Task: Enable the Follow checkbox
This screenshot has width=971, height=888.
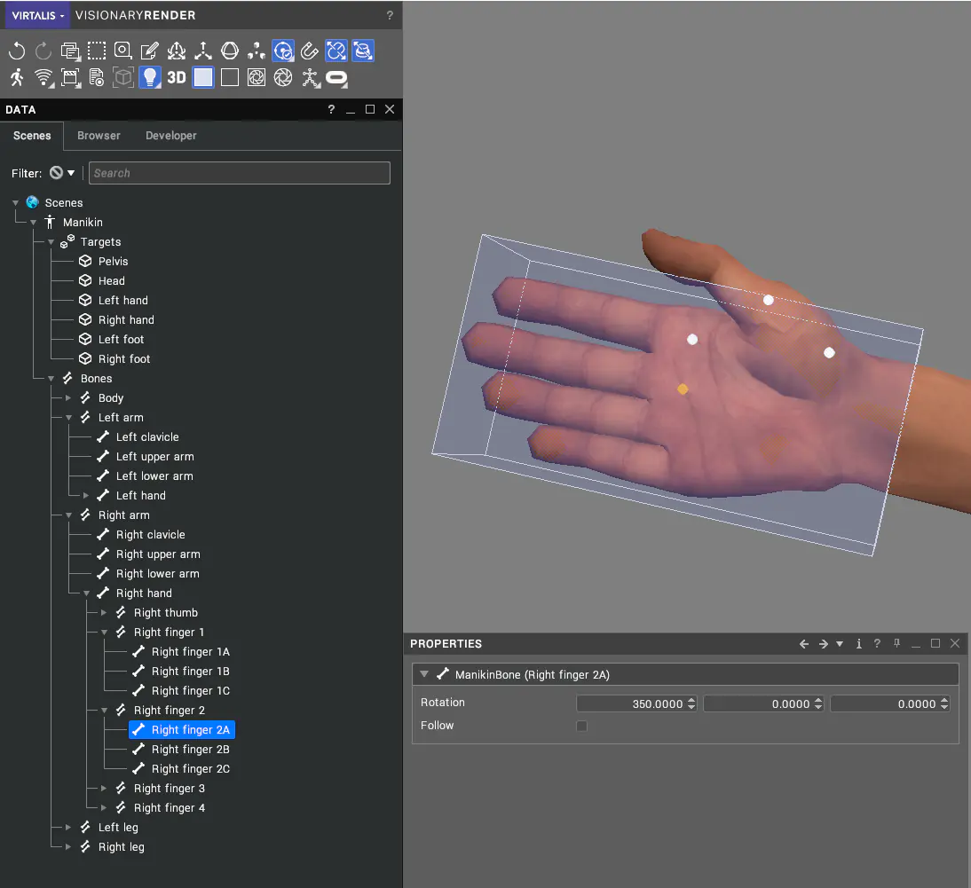Action: click(581, 726)
